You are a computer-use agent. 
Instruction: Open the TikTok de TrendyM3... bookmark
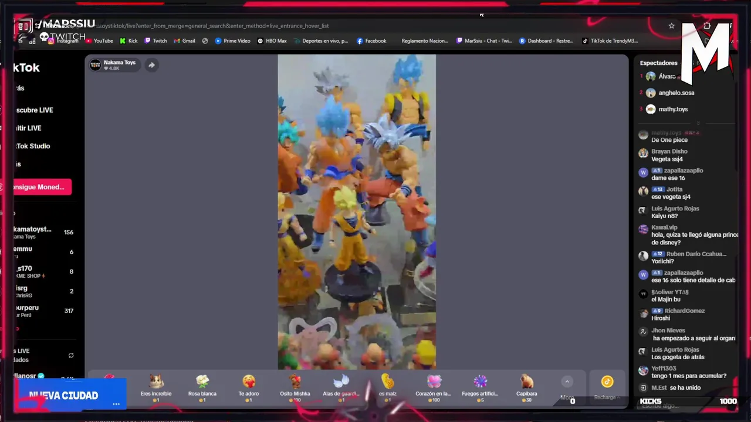point(610,41)
